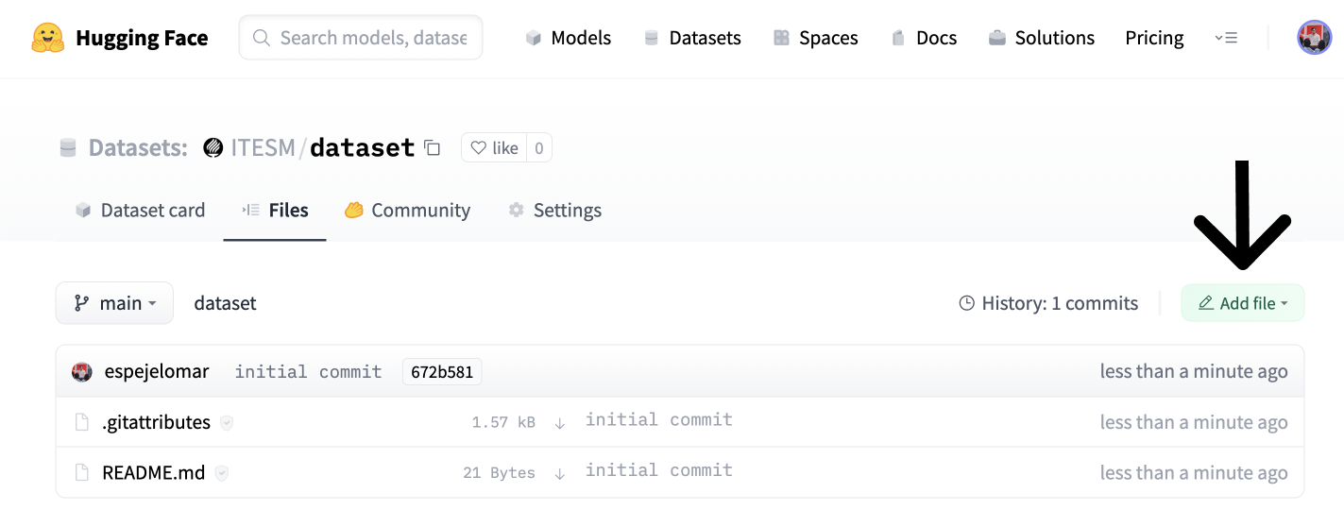Click the search models input field
The width and height of the screenshot is (1344, 527).
tap(372, 38)
